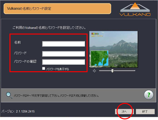Viewport: 158px width, 120px height.
Task: Click the orange title banner Vulkanoの名前とパスワード設定
Action: [x=57, y=9]
